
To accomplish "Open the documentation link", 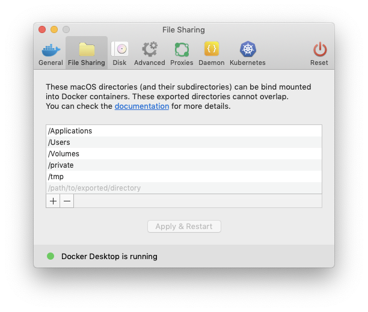I will pos(142,106).
